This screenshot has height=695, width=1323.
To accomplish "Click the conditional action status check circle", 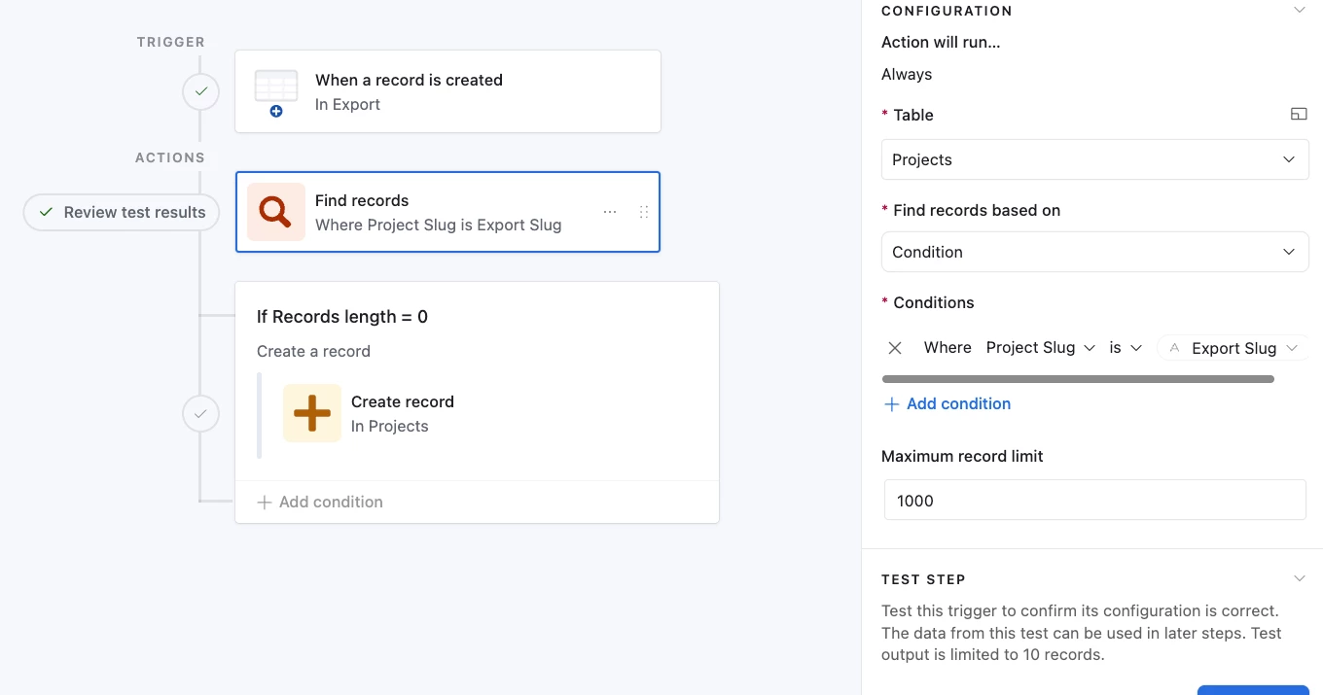I will pos(200,414).
